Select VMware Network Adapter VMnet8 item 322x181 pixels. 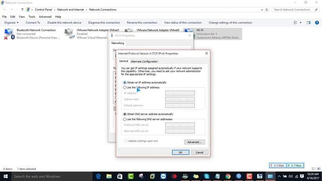coord(157,30)
